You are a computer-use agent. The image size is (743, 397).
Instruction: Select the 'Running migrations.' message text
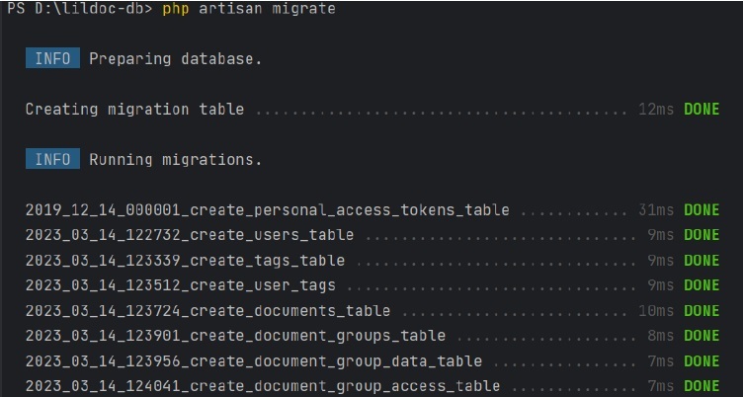coord(175,159)
